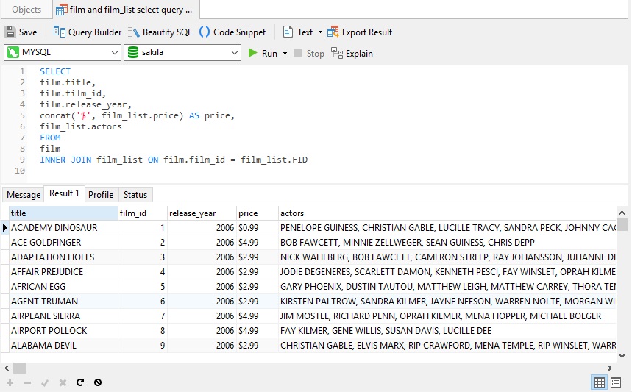Viewport: 632px width, 392px height.
Task: Click the vertical scrollbar thumb
Action: coord(622,224)
